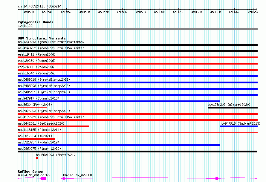Select the thin red nsv1118165 variant line

pyautogui.click(x=137, y=133)
